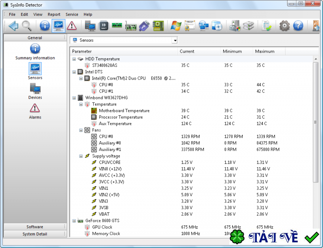The image size is (323, 248).
Task: Expand the System Detail sidebar section
Action: click(x=35, y=234)
